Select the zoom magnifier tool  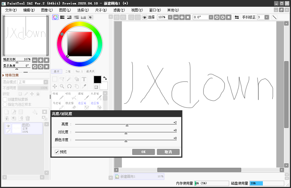pos(62,86)
